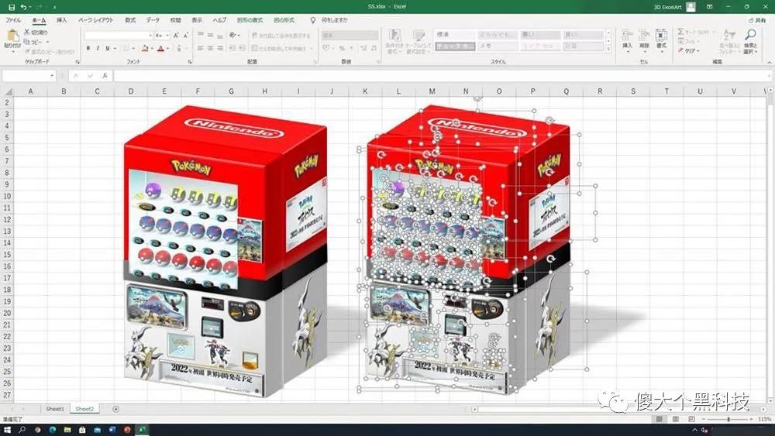The height and width of the screenshot is (436, 775).
Task: Click the Format cells (書式) icon
Action: pos(661,36)
